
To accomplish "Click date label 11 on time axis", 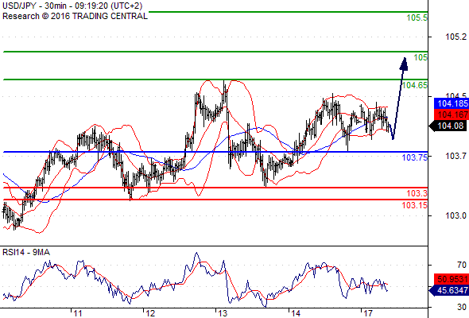I will (x=78, y=313).
